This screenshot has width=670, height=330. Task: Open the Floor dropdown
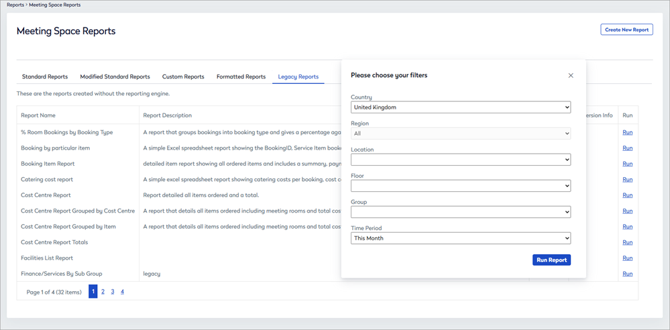coord(460,186)
